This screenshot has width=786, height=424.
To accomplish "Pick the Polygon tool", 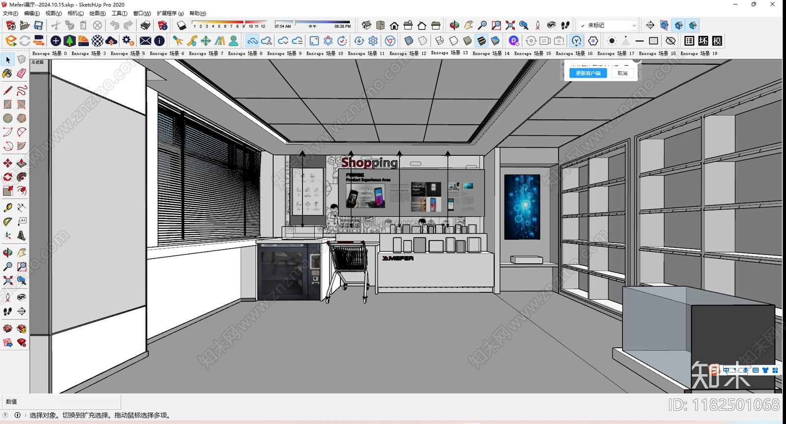I will pyautogui.click(x=22, y=118).
